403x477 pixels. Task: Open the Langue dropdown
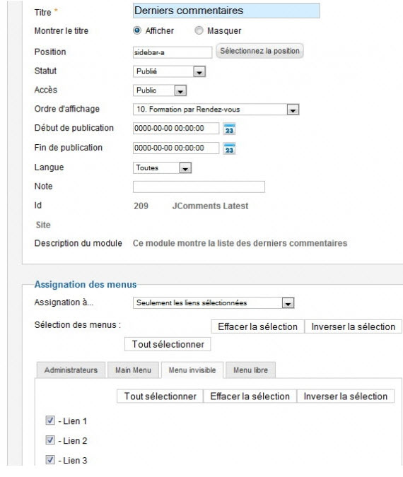coord(162,168)
